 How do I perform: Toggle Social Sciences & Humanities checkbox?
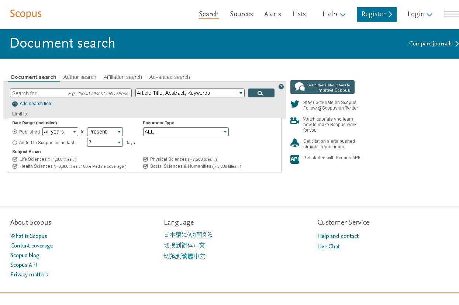(x=146, y=166)
